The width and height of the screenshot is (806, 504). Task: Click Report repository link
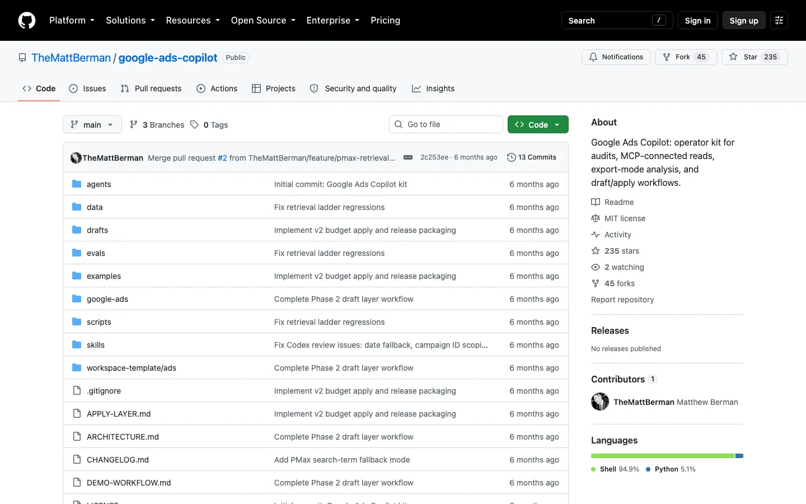click(622, 300)
